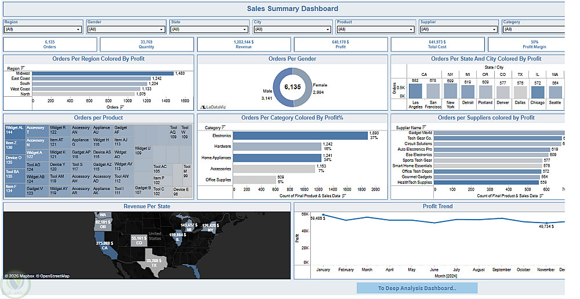580x299 pixels.
Task: Click Texas labeled 33,288 $ on map
Action: [x=153, y=262]
